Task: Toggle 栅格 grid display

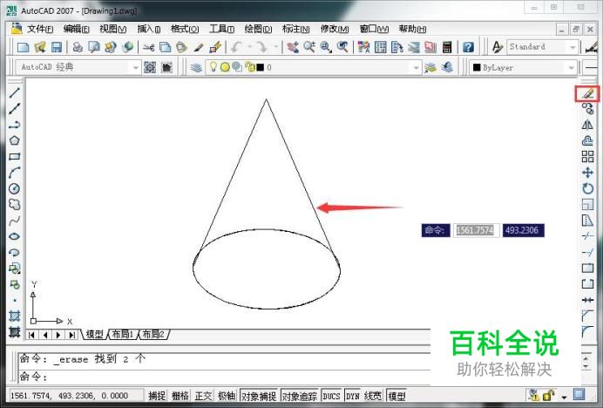Action: (180, 396)
